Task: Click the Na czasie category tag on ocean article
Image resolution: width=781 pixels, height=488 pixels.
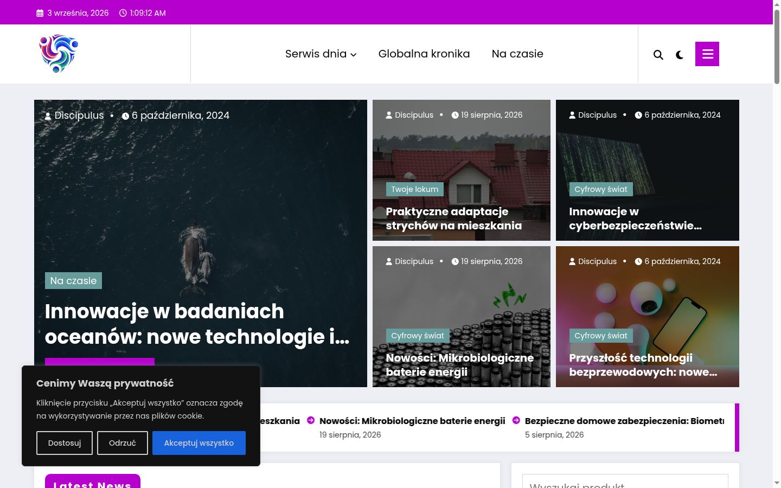Action: coord(73,280)
